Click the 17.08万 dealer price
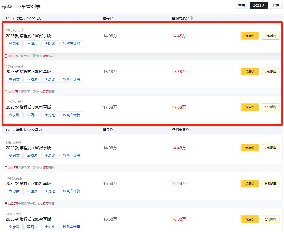Image resolution: width=284 pixels, height=232 pixels. tap(179, 107)
